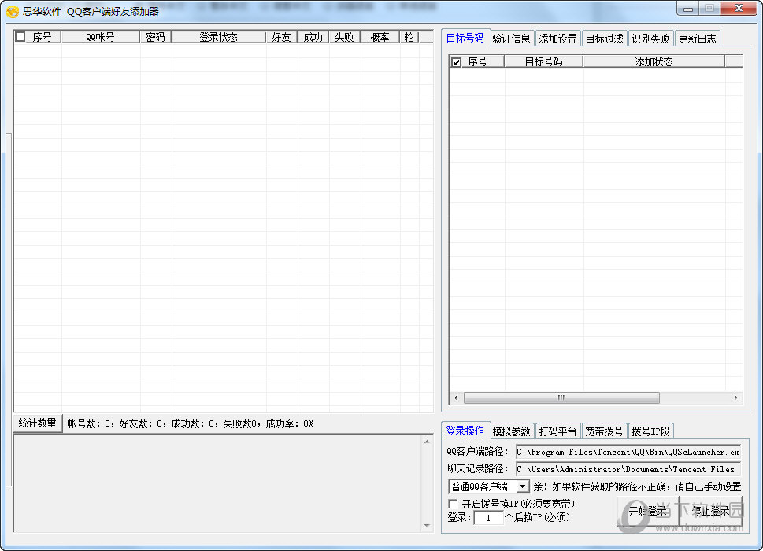The height and width of the screenshot is (551, 763).
Task: Sort by the QQ帐号 column header
Action: point(100,37)
